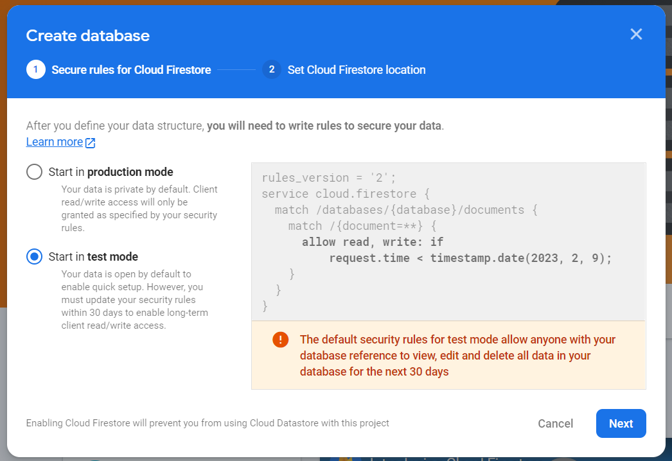
Task: Click the 'Start in test mode' label text
Action: pos(93,257)
